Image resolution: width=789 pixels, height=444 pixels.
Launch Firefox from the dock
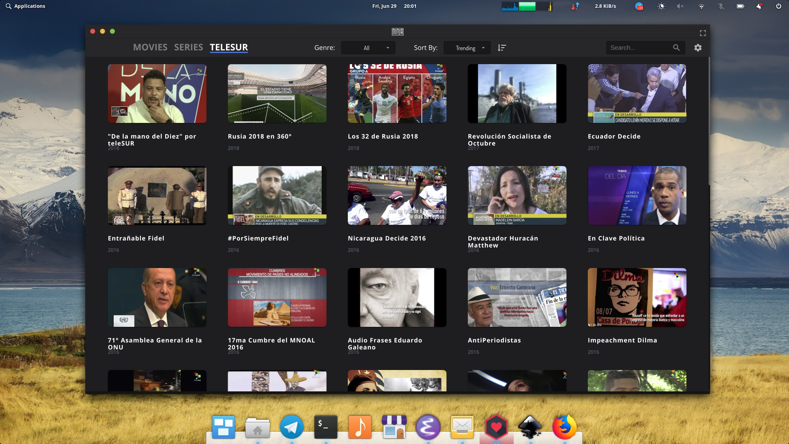tap(565, 427)
